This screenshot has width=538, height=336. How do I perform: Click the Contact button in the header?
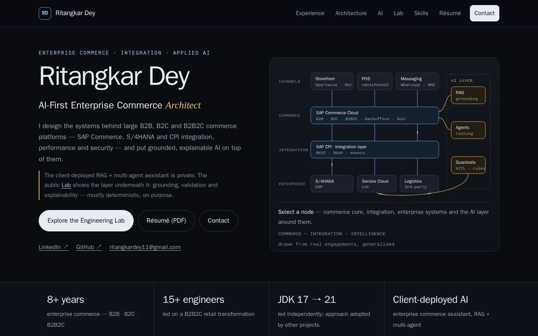coord(485,13)
